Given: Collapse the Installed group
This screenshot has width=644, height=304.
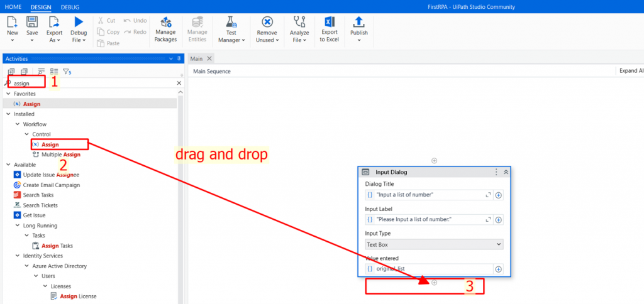Looking at the screenshot, I should (x=9, y=114).
